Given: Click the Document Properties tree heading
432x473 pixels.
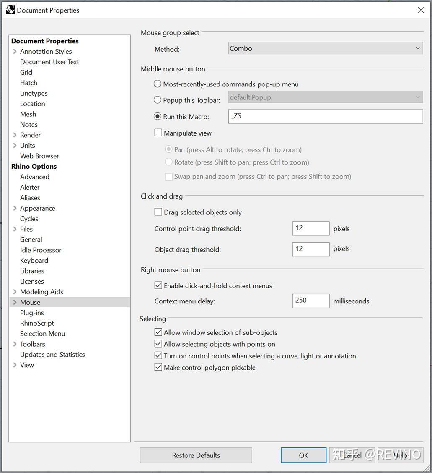Looking at the screenshot, I should coord(45,41).
